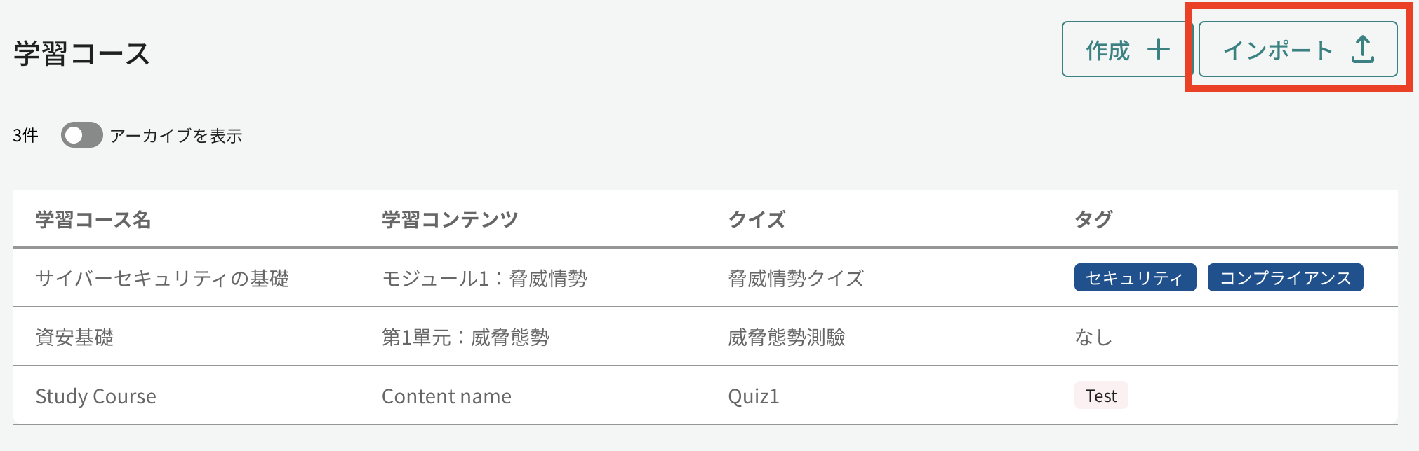The width and height of the screenshot is (1419, 451).
Task: Click the 学習コース名 column header
Action: pos(93,220)
